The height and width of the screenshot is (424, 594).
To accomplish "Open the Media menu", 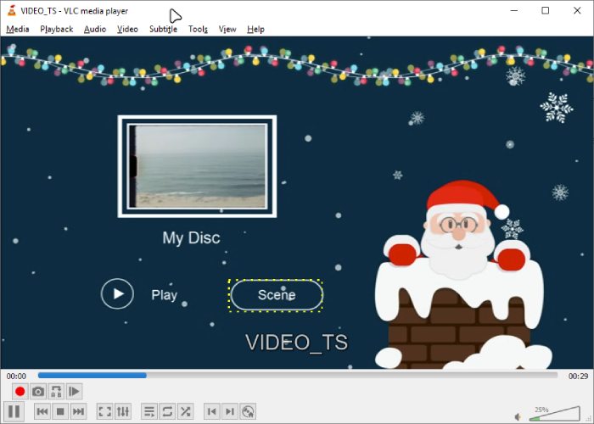I will [18, 29].
